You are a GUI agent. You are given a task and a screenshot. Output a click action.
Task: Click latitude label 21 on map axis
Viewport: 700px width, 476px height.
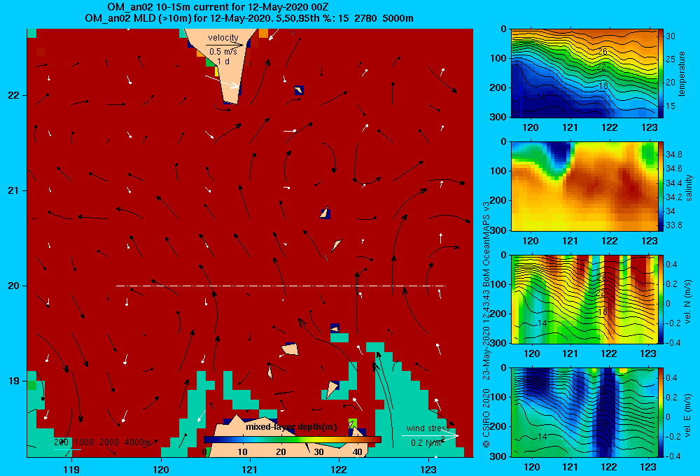coord(14,190)
